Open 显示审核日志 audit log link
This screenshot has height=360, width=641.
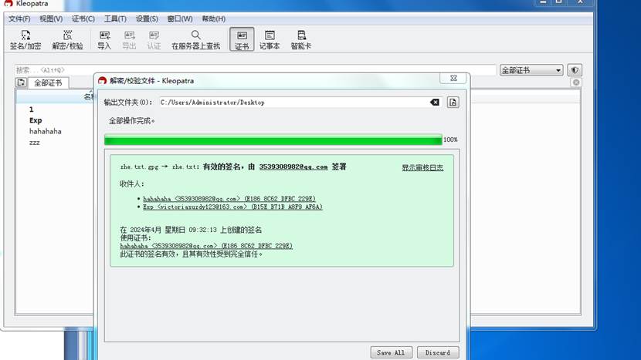422,167
